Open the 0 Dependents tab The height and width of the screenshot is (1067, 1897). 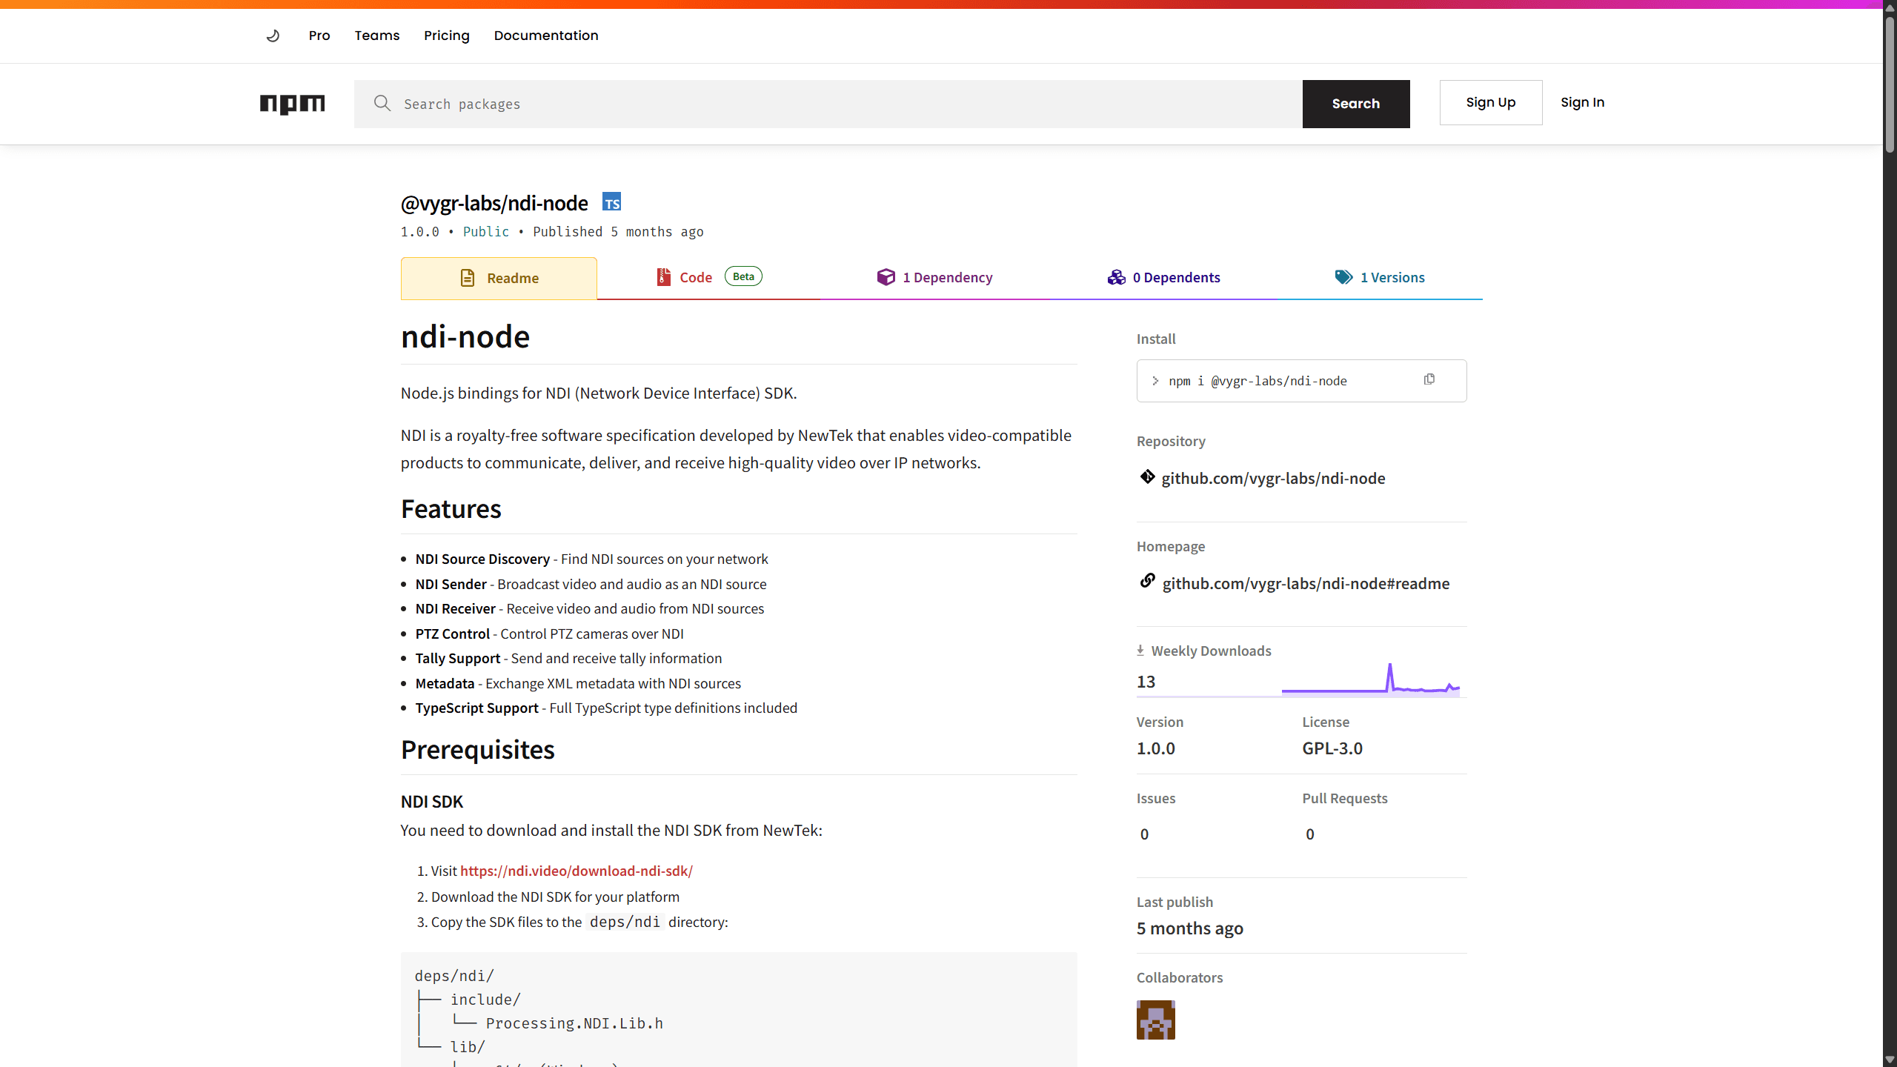(1163, 277)
